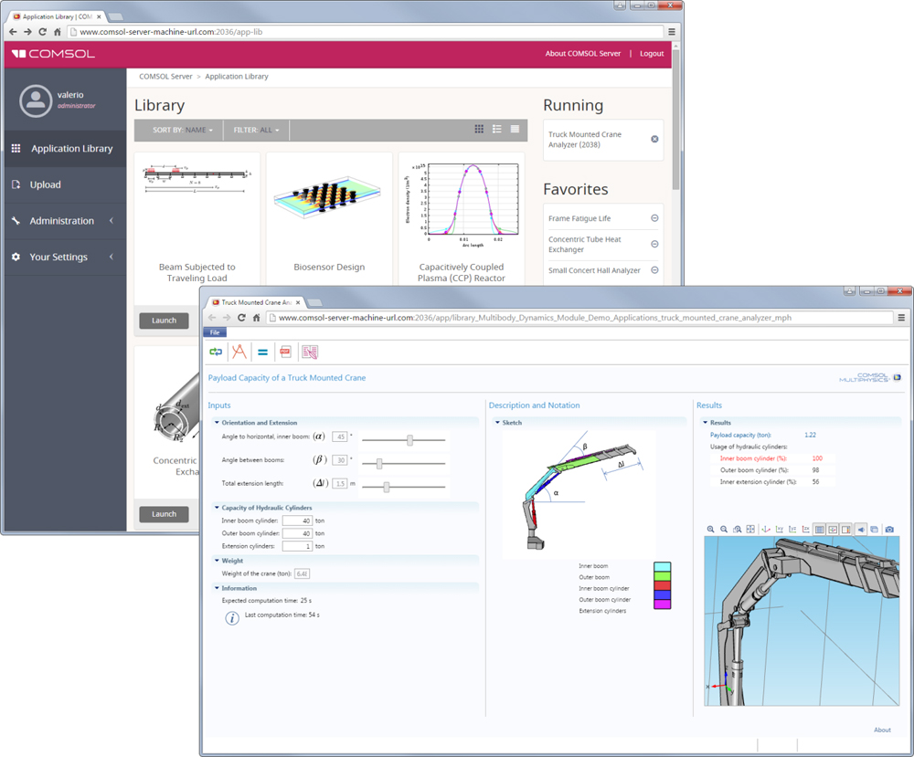914x757 pixels.
Task: Collapse the Information section
Action: tap(217, 588)
